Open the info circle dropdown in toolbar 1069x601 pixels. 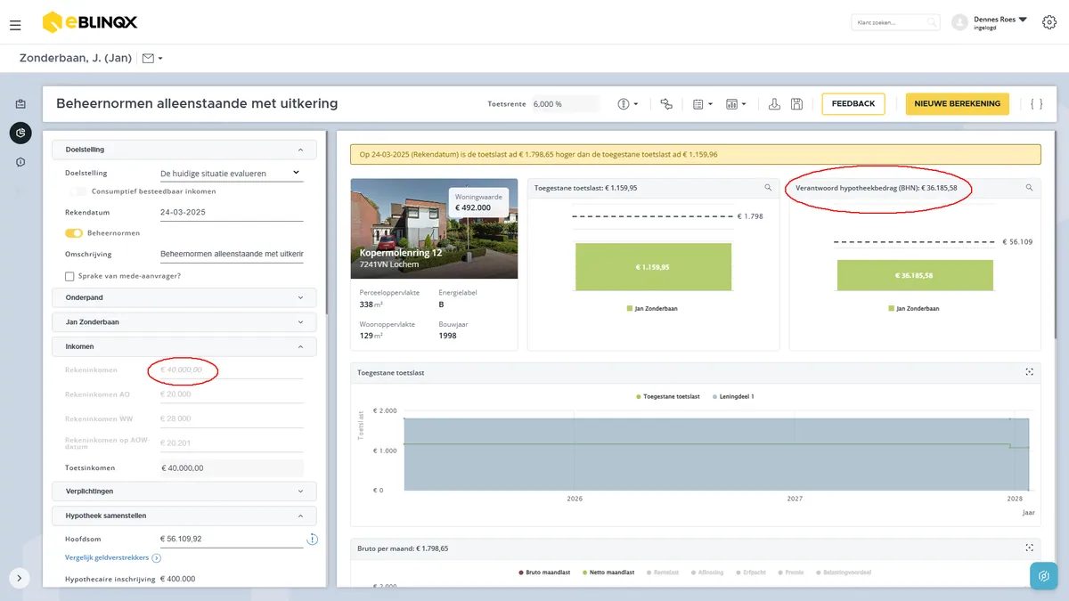pos(628,104)
